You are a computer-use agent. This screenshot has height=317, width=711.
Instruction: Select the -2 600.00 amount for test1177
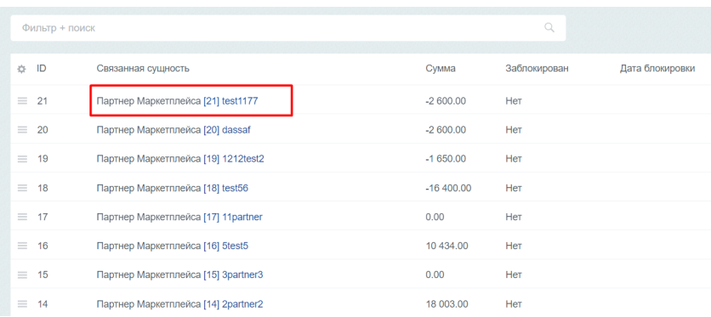446,101
